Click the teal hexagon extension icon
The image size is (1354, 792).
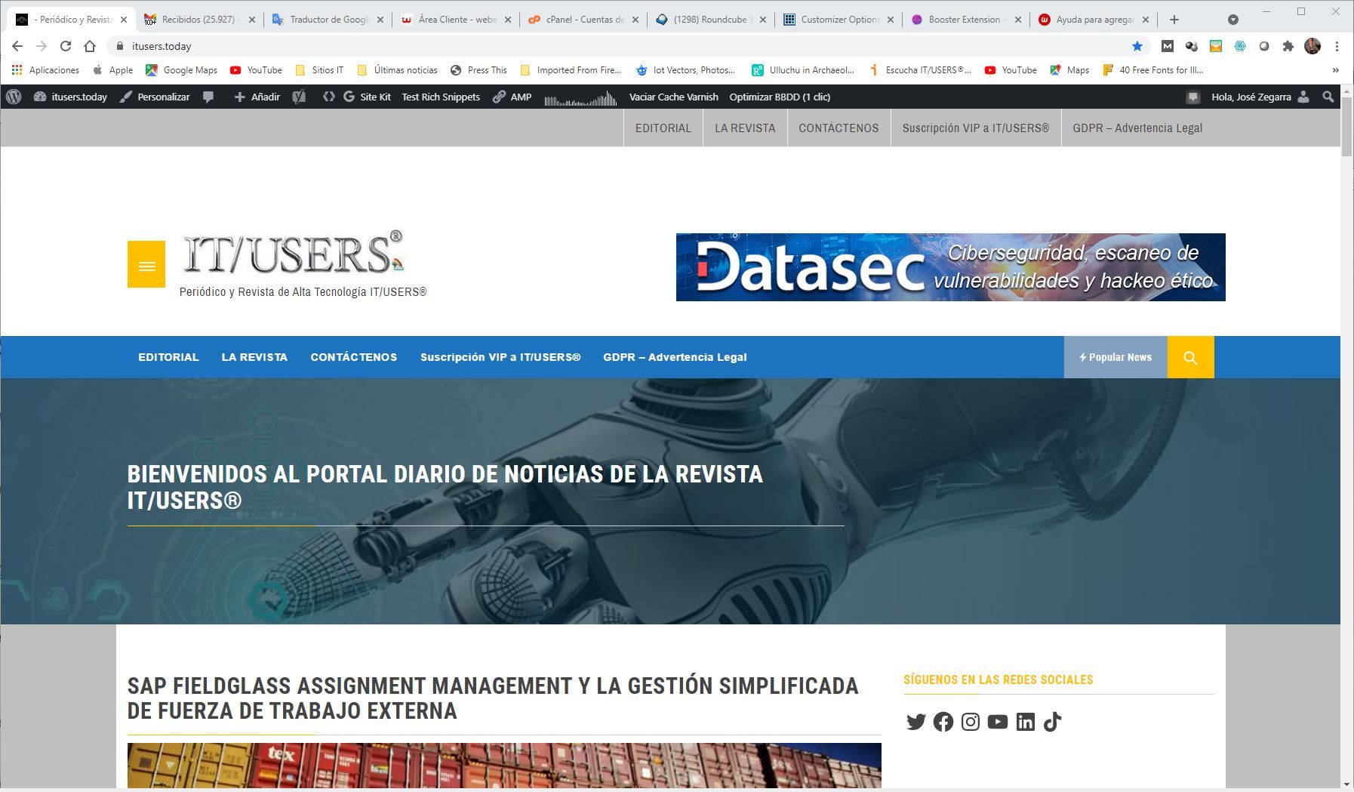click(x=1240, y=46)
